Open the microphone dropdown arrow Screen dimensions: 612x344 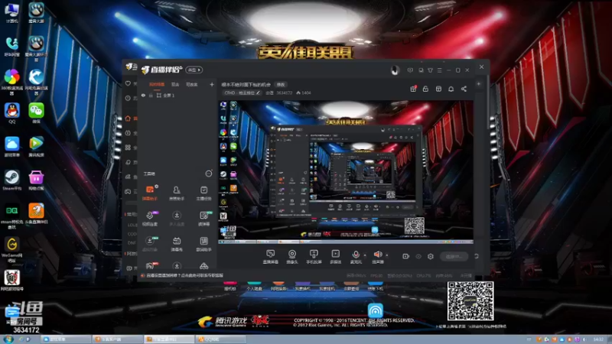[365, 255]
